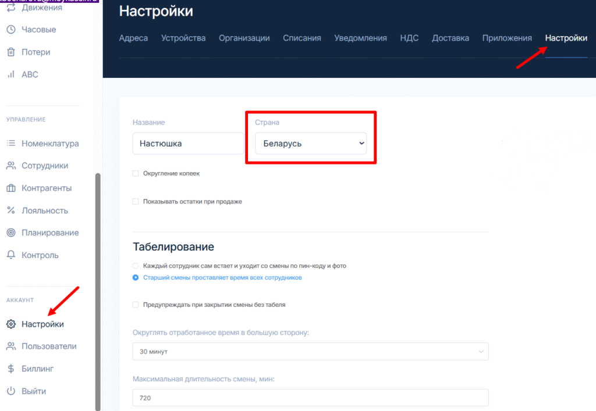Click the users icon next to Пользователи
Image resolution: width=596 pixels, height=411 pixels.
pyautogui.click(x=11, y=346)
